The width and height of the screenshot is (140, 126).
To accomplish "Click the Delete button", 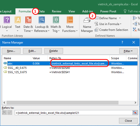I will (54, 51).
